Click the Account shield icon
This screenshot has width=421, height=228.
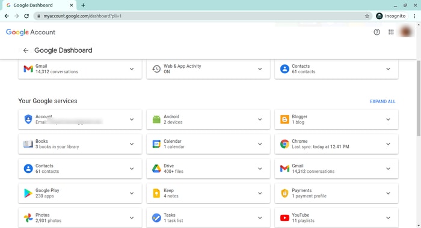(28, 119)
